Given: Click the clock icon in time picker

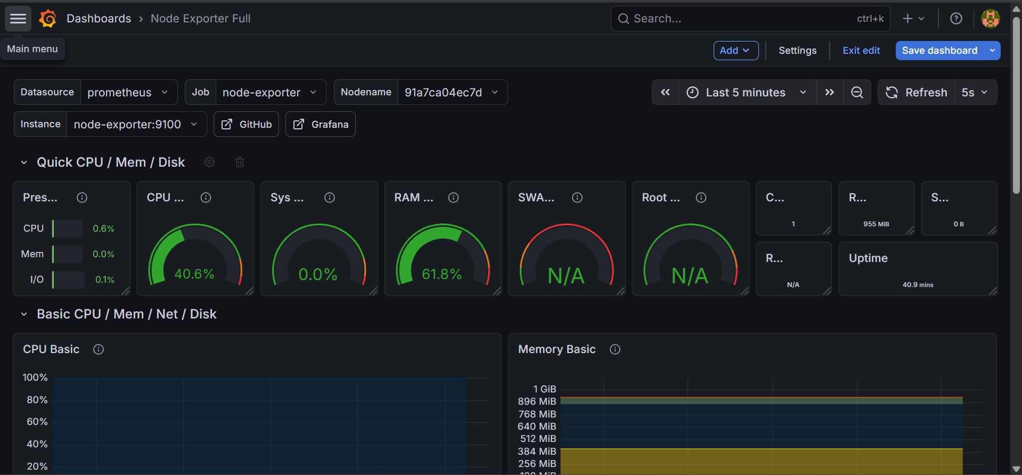Looking at the screenshot, I should pyautogui.click(x=692, y=92).
